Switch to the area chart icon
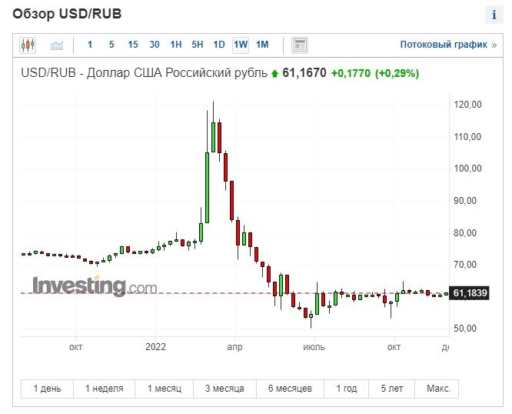512x414 pixels. coord(57,45)
